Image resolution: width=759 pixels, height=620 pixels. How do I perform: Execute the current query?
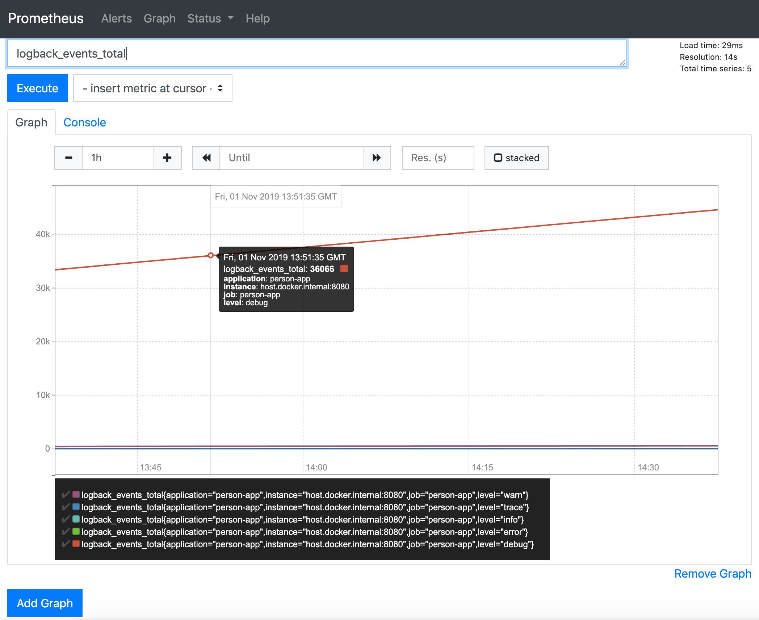37,88
